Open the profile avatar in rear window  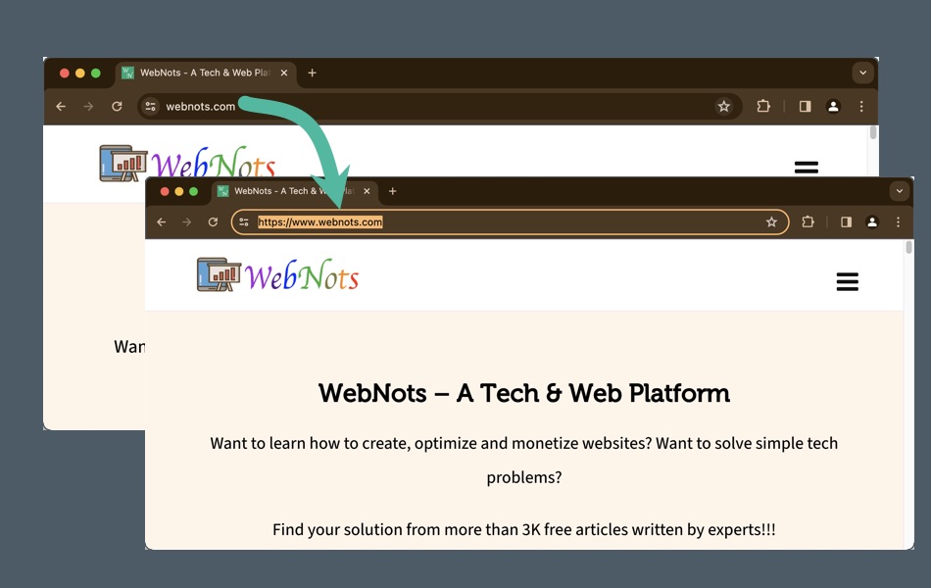click(x=833, y=106)
